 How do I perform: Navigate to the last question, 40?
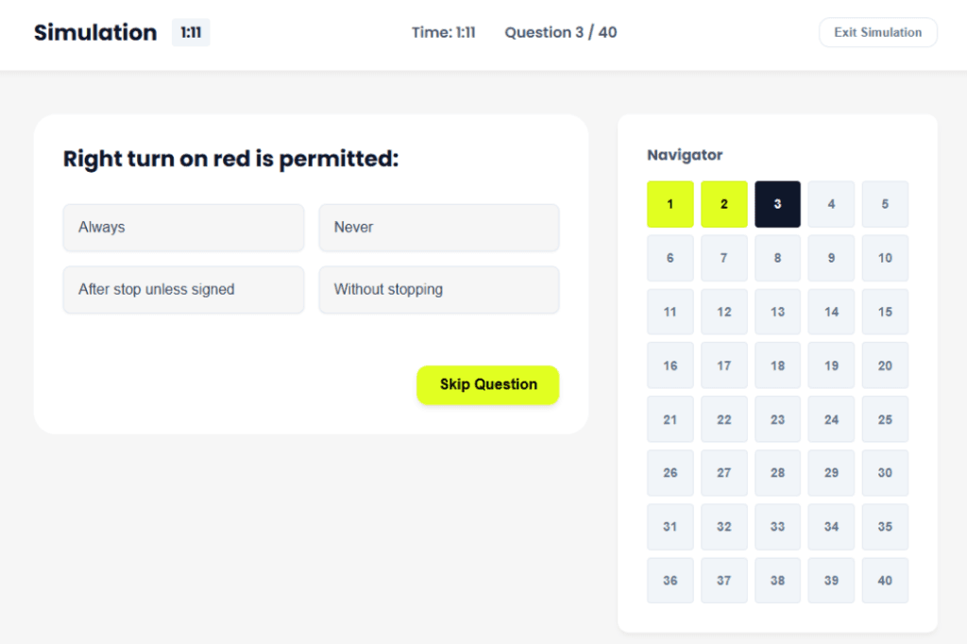click(885, 581)
